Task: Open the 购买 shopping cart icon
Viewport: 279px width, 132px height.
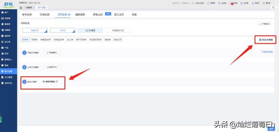Action: point(253,3)
